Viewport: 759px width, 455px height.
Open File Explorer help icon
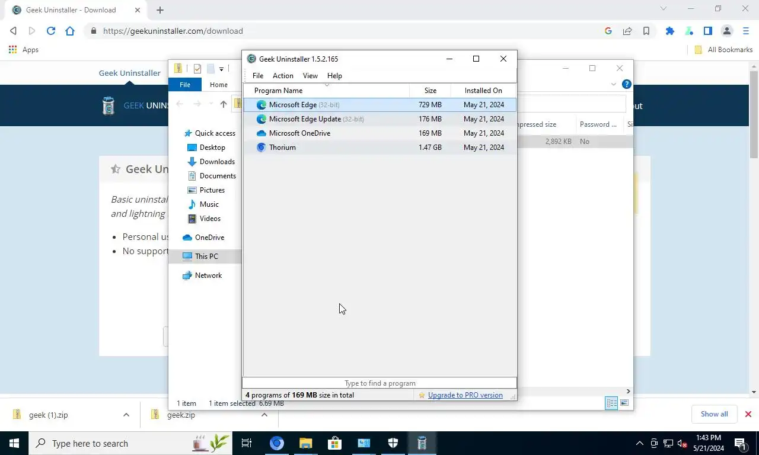pos(626,84)
